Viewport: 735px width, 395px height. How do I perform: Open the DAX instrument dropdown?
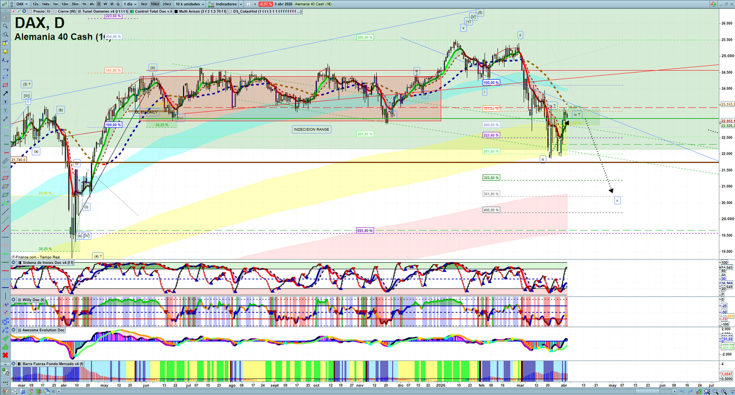click(22, 4)
